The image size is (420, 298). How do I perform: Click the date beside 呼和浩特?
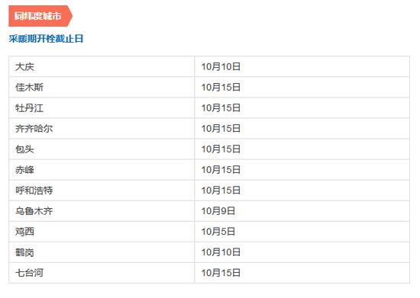221,191
